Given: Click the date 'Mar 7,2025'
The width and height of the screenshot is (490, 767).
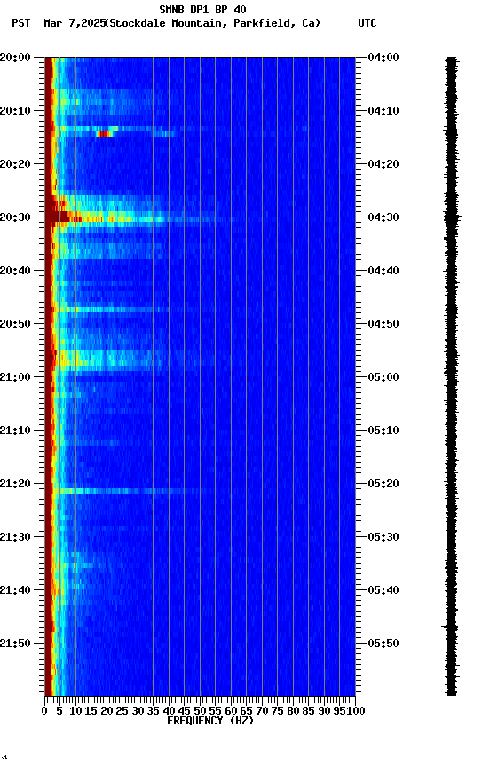Looking at the screenshot, I should click(x=75, y=23).
